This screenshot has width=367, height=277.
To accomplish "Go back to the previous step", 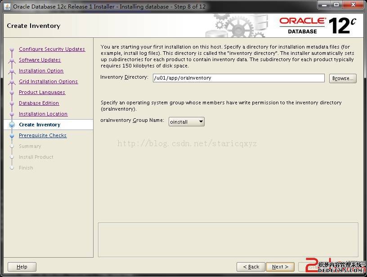I will [x=251, y=267].
